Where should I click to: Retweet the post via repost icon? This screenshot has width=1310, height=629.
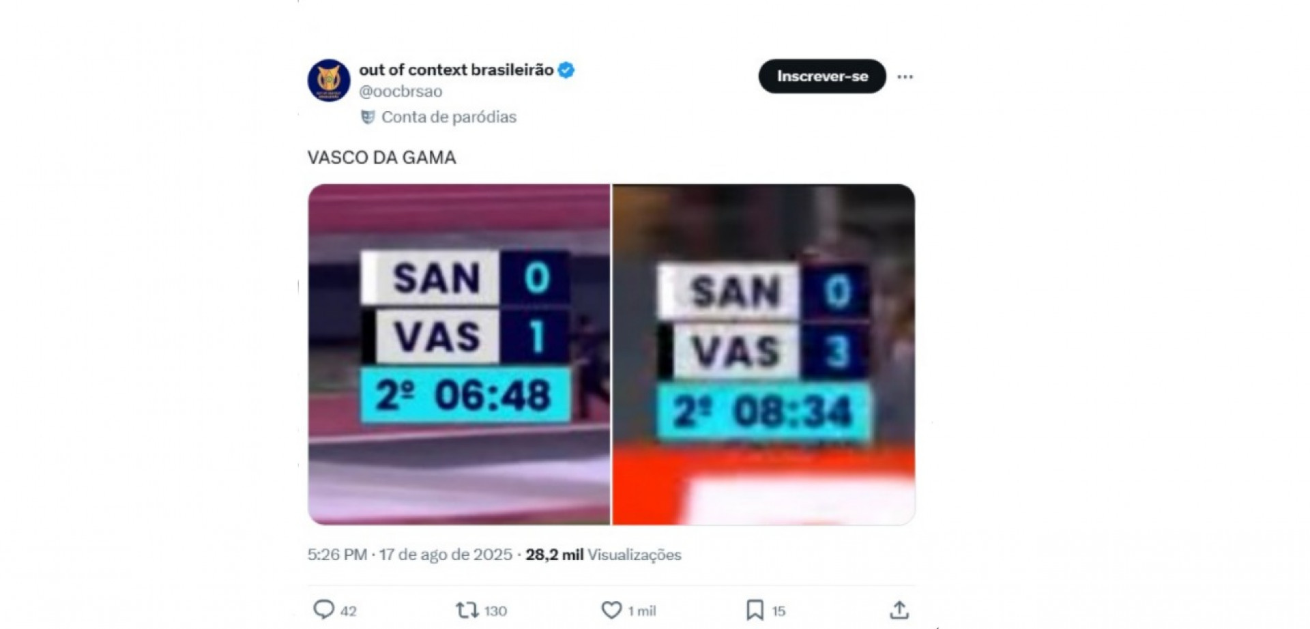coord(466,611)
